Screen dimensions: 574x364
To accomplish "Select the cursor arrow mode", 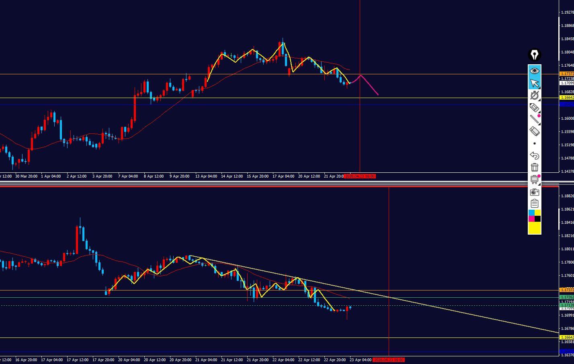I will [534, 83].
